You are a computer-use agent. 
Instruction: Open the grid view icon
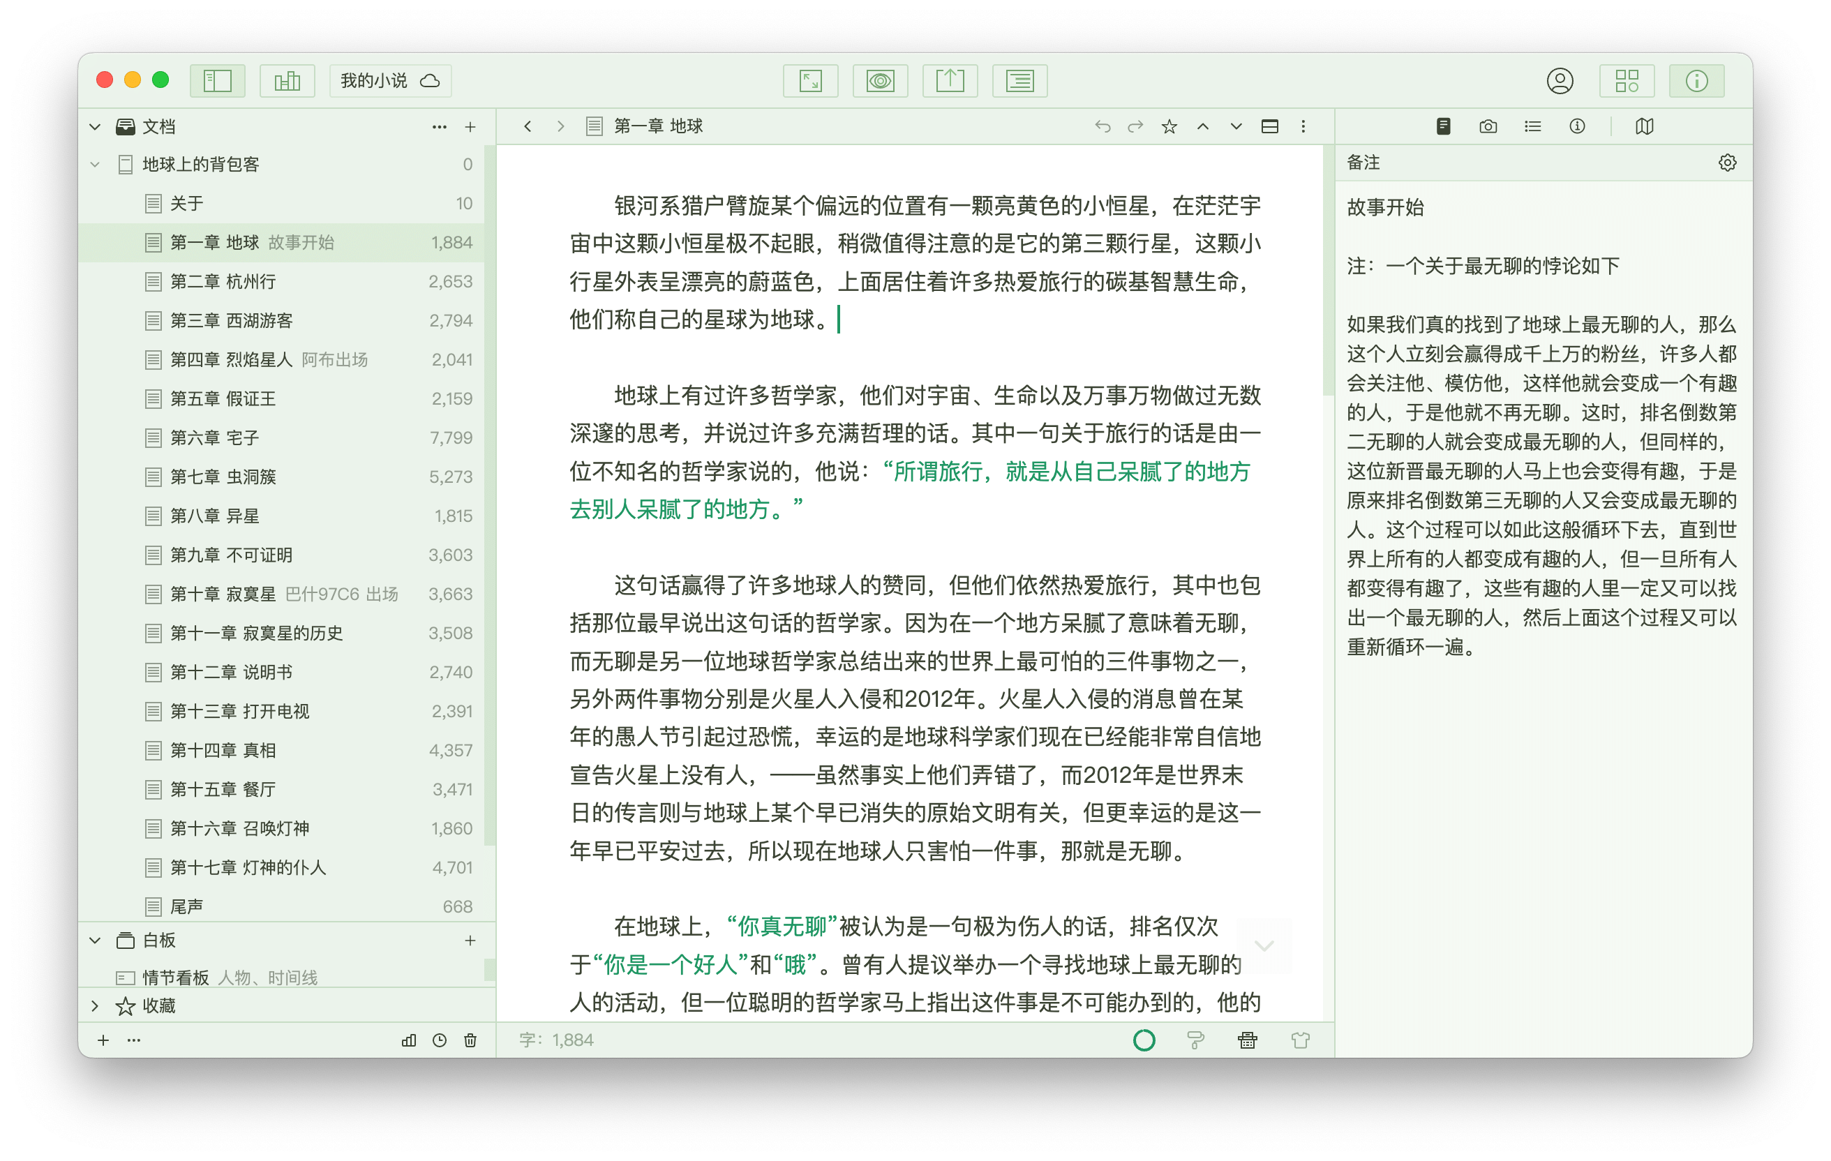click(1627, 81)
